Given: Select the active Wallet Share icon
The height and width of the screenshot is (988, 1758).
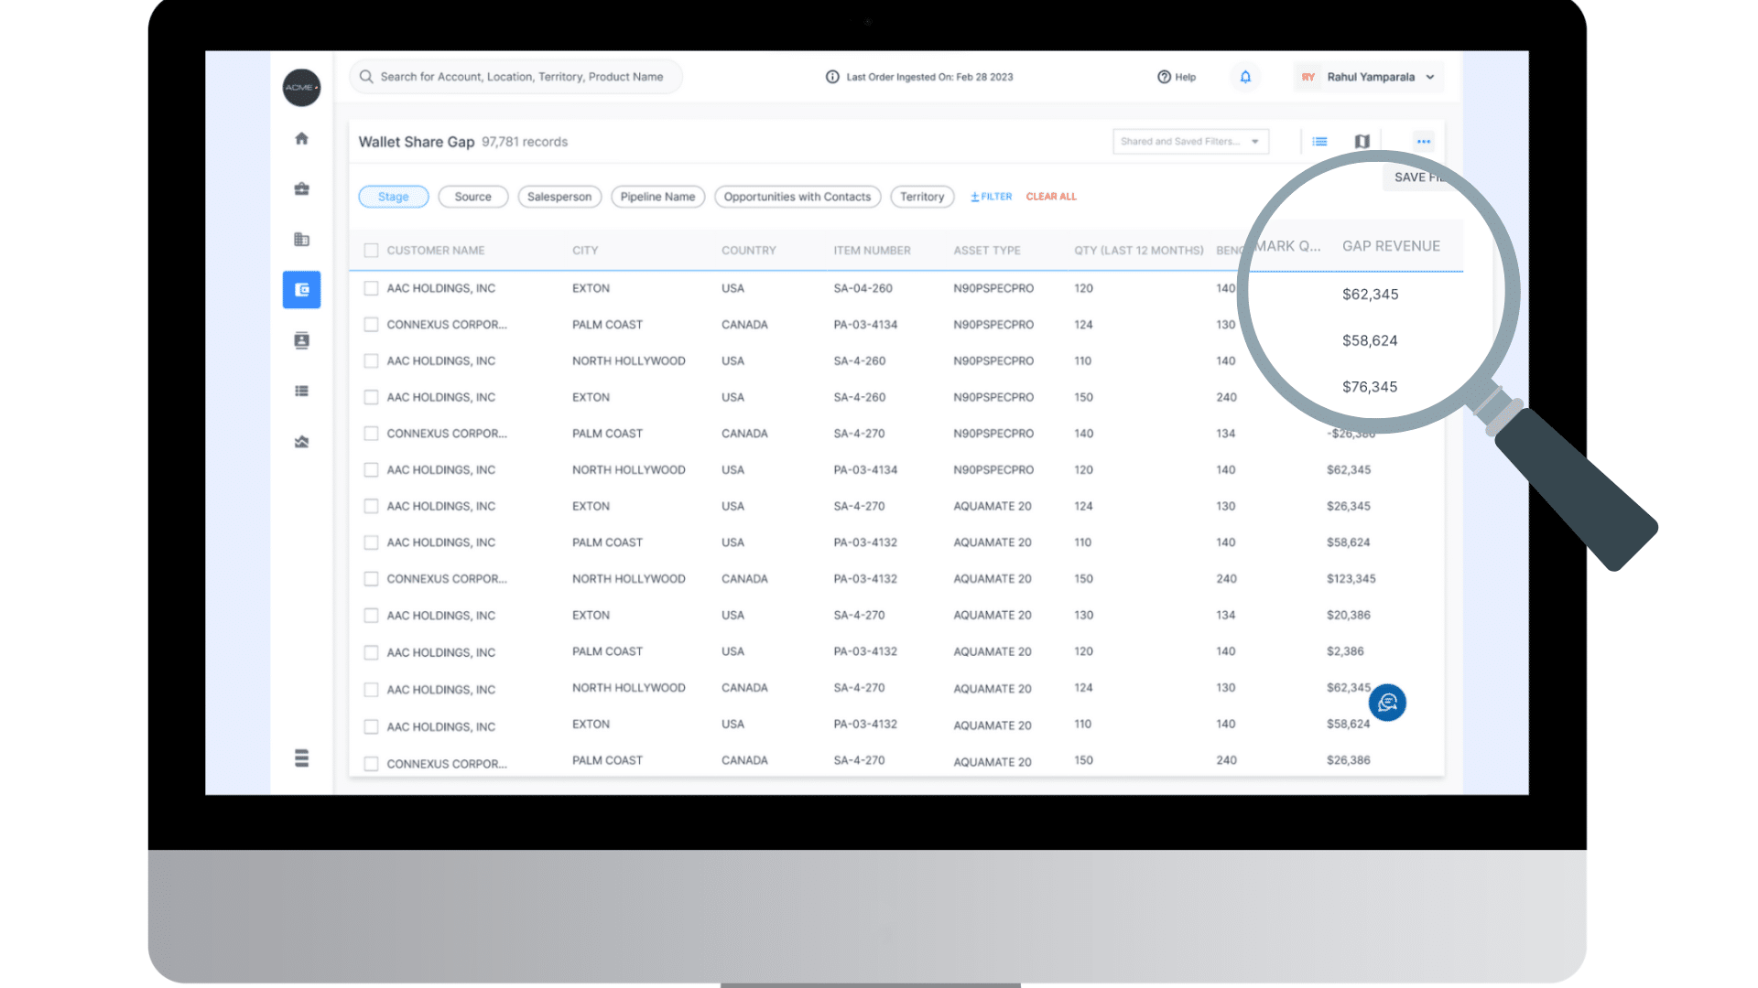Looking at the screenshot, I should click(301, 290).
